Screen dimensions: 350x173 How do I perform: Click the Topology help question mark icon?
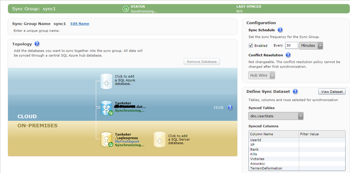tap(37, 44)
